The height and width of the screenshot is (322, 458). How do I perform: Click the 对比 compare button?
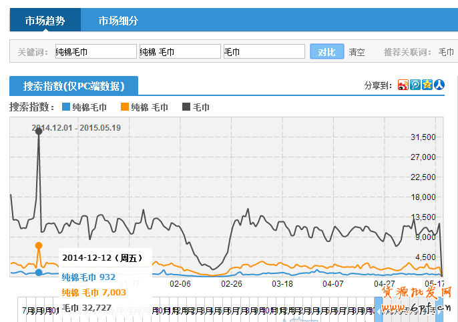(x=326, y=51)
